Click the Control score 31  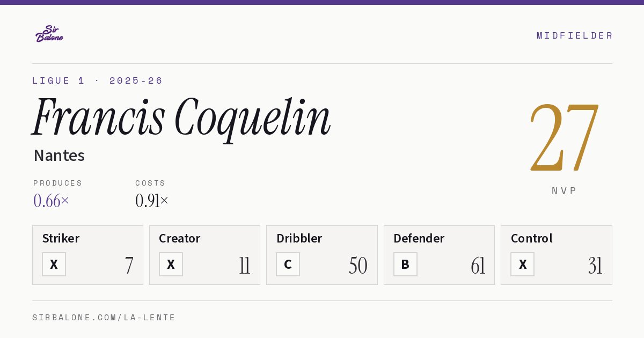(x=595, y=266)
